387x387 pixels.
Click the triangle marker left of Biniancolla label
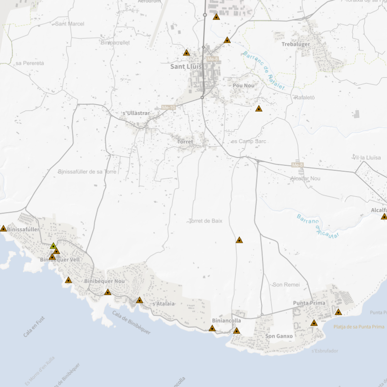tap(212, 328)
